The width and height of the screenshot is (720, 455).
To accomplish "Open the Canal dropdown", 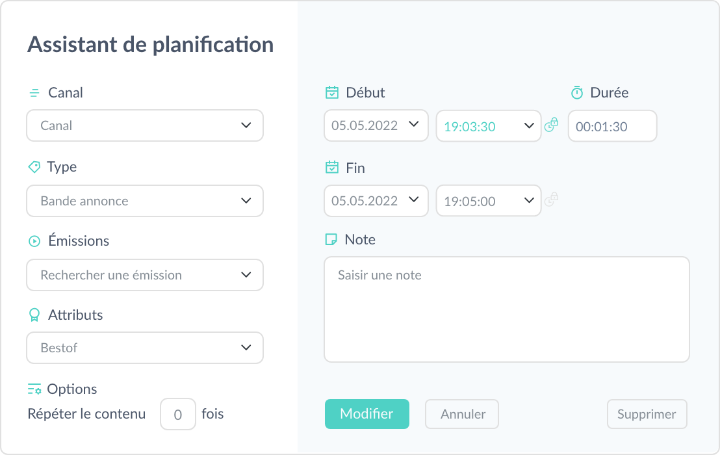I will [x=145, y=125].
